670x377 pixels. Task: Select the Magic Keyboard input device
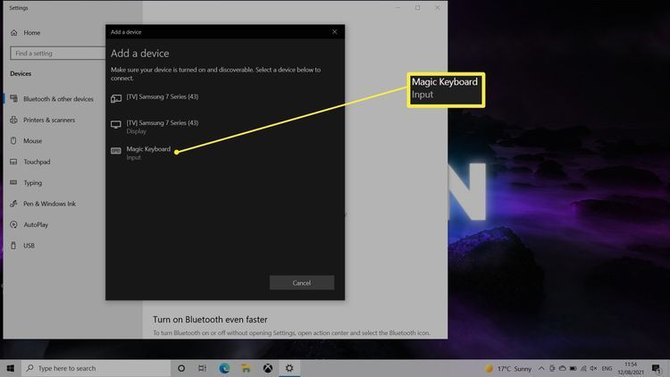[147, 153]
